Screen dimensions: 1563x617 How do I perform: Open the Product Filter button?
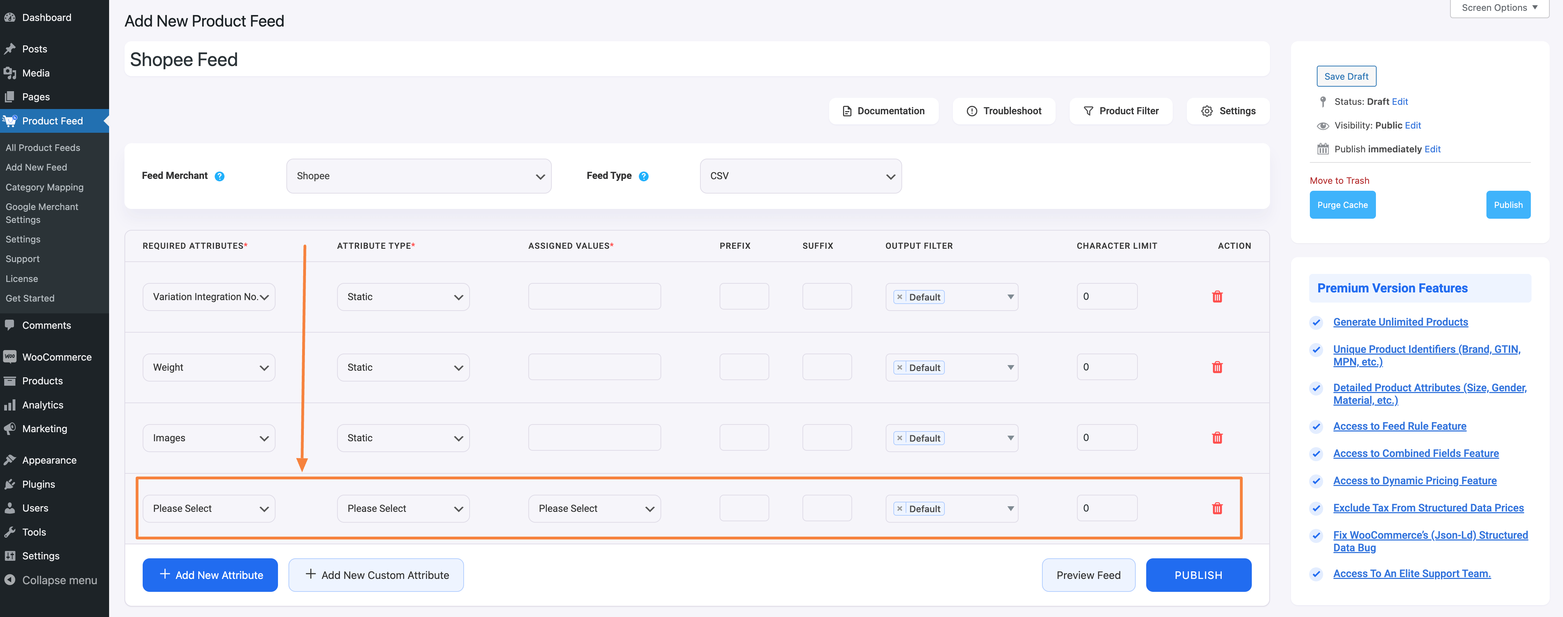[1121, 111]
